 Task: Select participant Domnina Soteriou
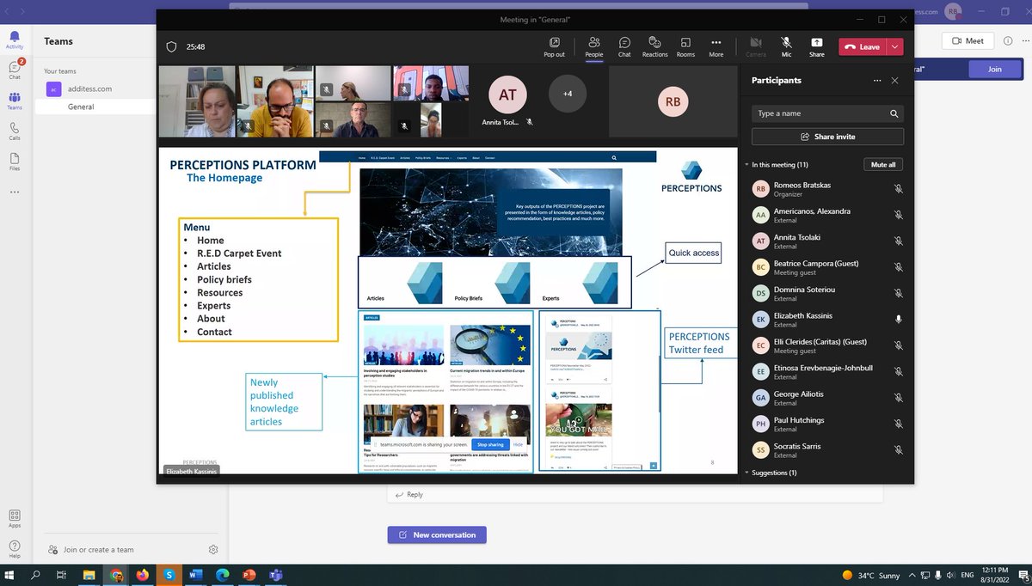click(x=827, y=294)
